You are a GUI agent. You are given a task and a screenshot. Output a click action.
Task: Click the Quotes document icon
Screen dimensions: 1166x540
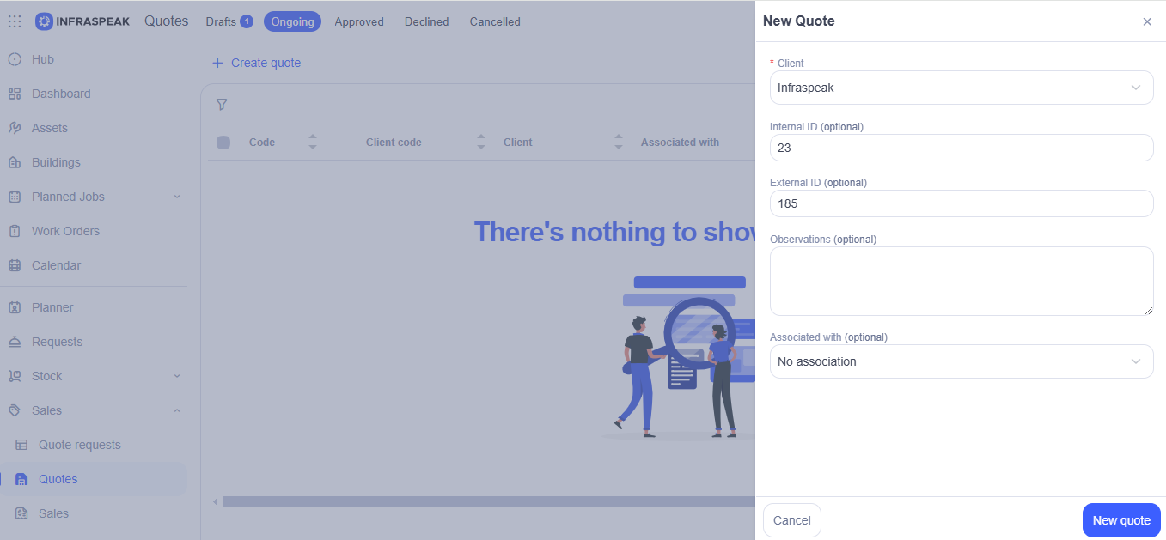pos(21,479)
